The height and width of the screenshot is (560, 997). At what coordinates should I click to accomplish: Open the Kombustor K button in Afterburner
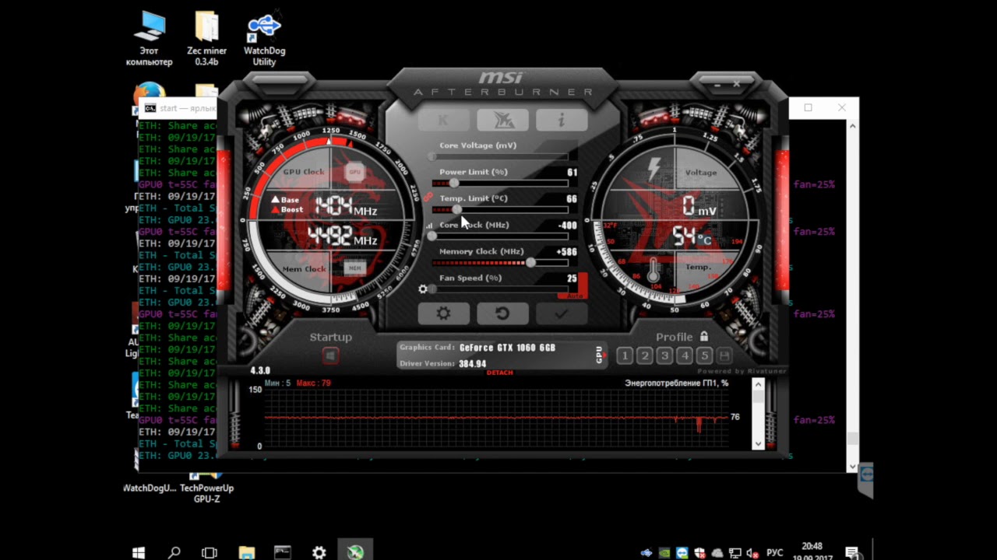click(443, 120)
